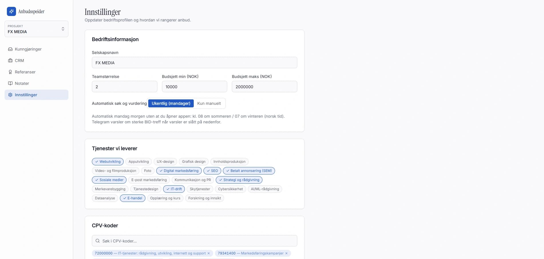Click the CRM sidebar icon

[x=10, y=61]
